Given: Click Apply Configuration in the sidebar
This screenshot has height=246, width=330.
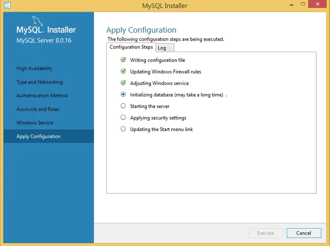Looking at the screenshot, I should [x=38, y=136].
